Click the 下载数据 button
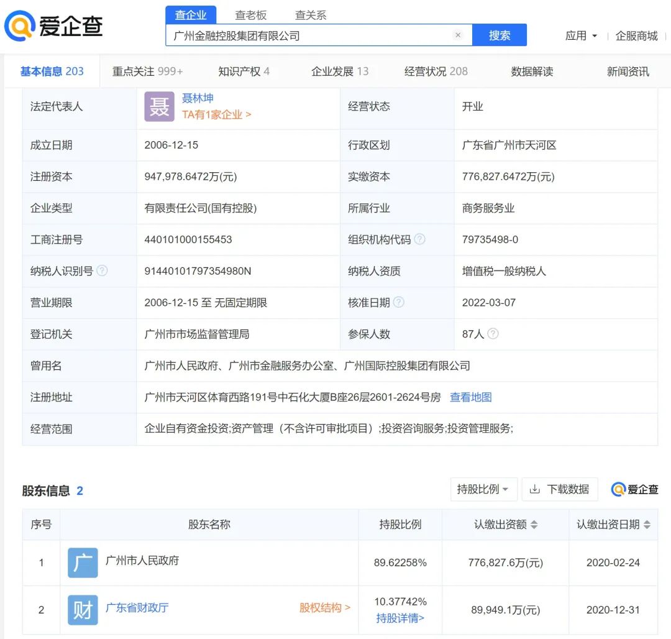Viewport: 671px width, 639px height. point(559,489)
